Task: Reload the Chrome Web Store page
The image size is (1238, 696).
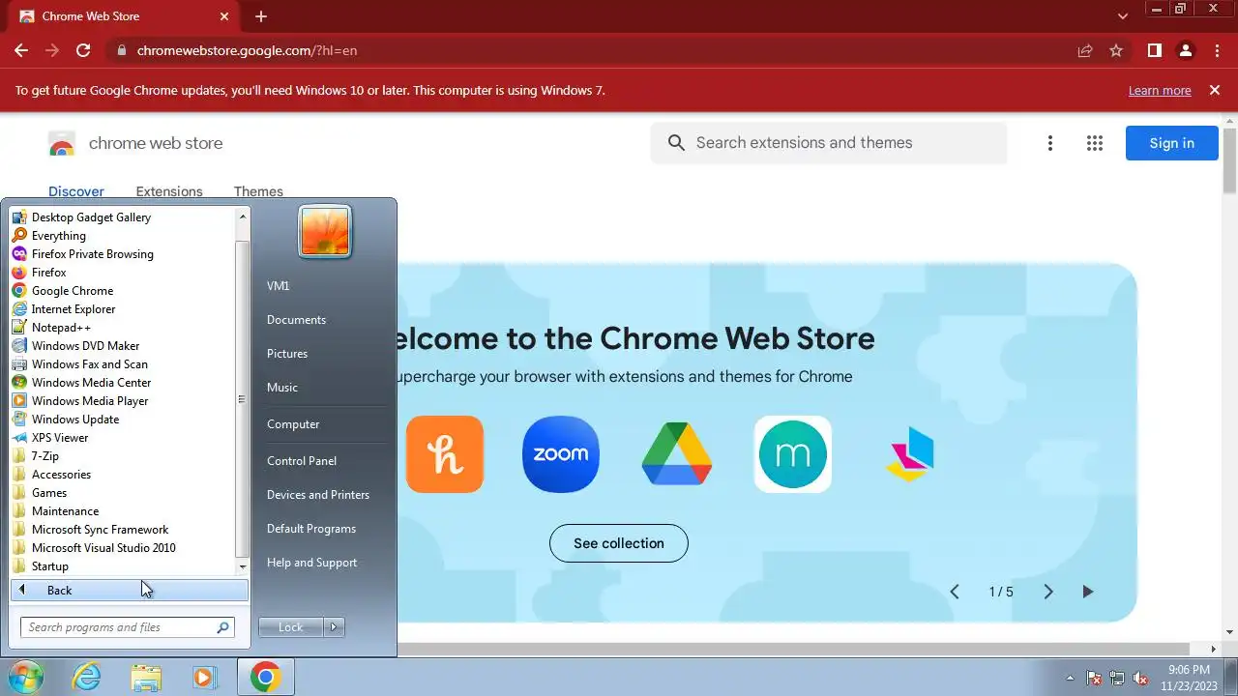Action: pos(83,50)
